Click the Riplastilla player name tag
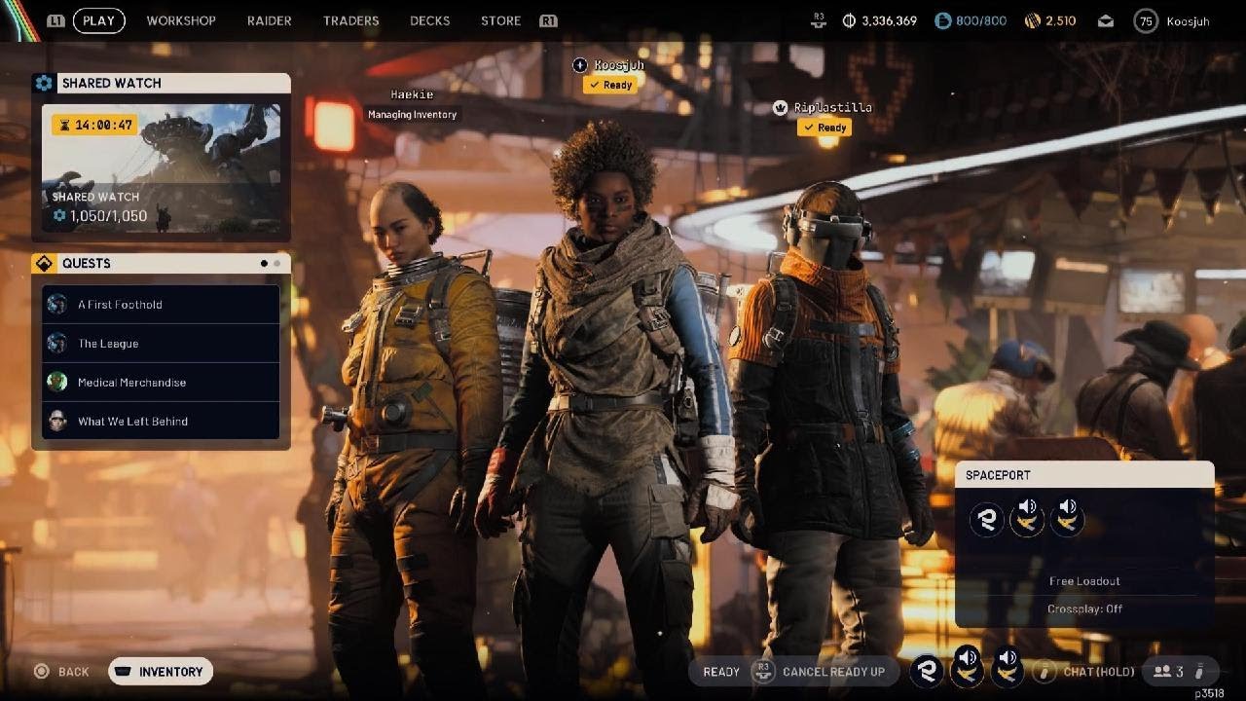1246x701 pixels. 832,107
